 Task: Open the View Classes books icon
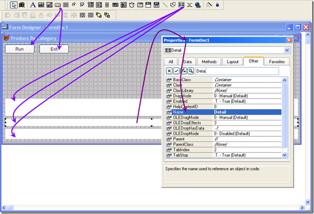click(x=22, y=5)
